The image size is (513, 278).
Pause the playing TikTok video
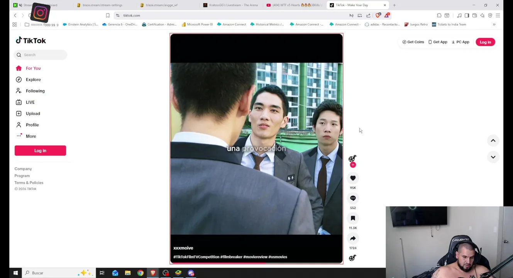click(256, 149)
